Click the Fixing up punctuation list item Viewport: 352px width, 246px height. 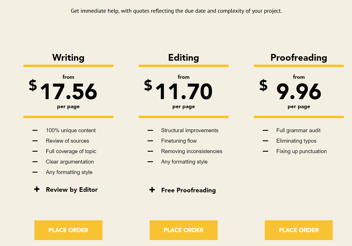[301, 151]
